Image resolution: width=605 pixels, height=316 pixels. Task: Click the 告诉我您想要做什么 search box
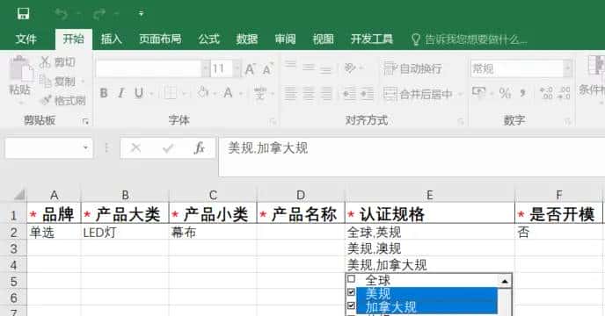pyautogui.click(x=470, y=39)
